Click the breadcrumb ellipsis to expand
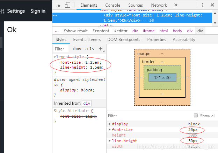 [57, 31]
